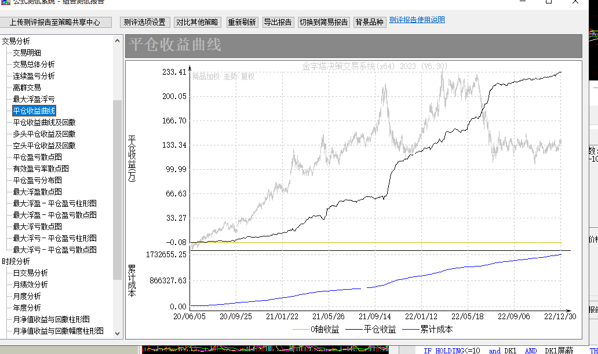Open 日交易分析 tree item
Viewport: 598px width, 354px height.
[x=31, y=273]
